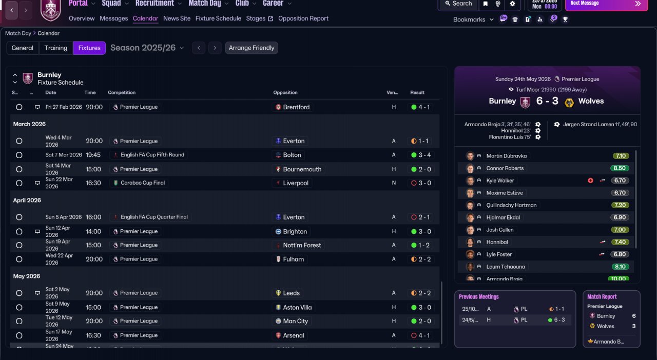Viewport: 657px width, 360px height.
Task: Open the Season 2025/26 selector dropdown
Action: 147,48
